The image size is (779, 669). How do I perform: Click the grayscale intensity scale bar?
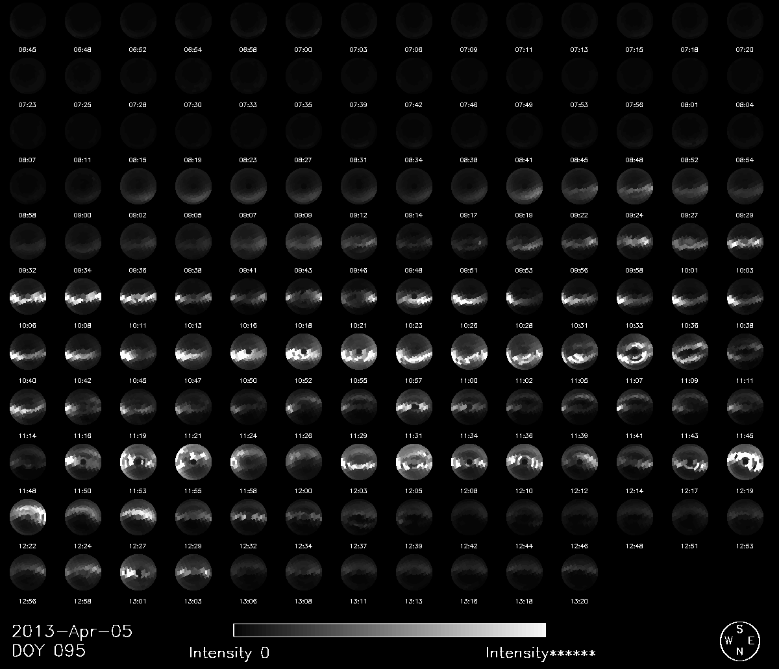389,630
